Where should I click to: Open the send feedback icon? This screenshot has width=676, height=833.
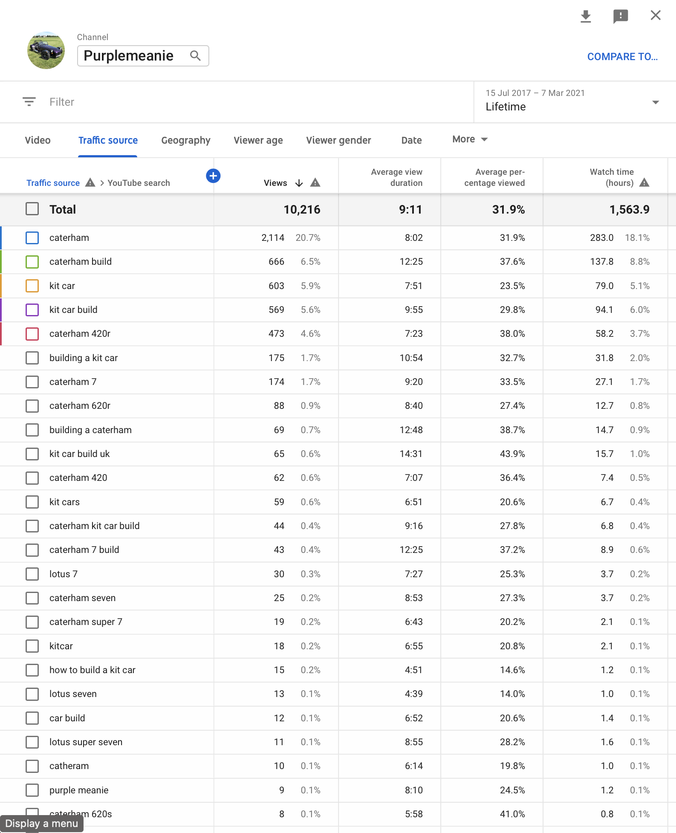pos(620,17)
